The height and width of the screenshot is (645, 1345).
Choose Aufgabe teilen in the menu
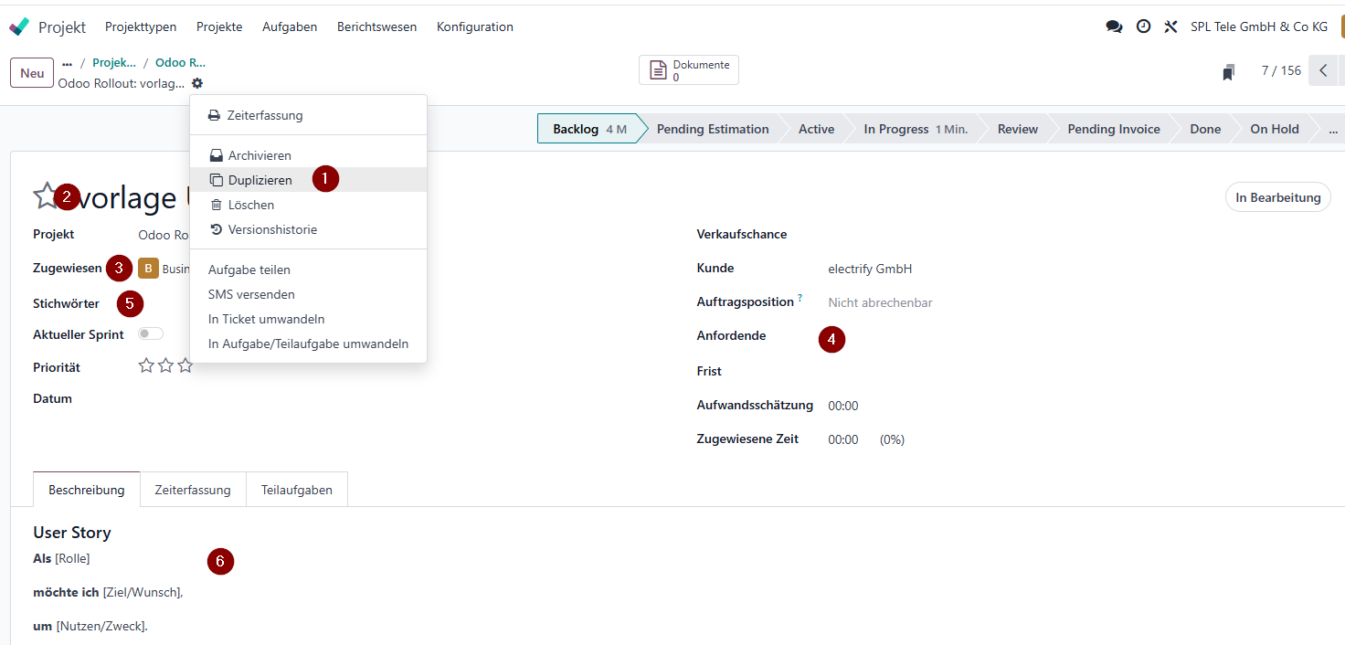309,270
